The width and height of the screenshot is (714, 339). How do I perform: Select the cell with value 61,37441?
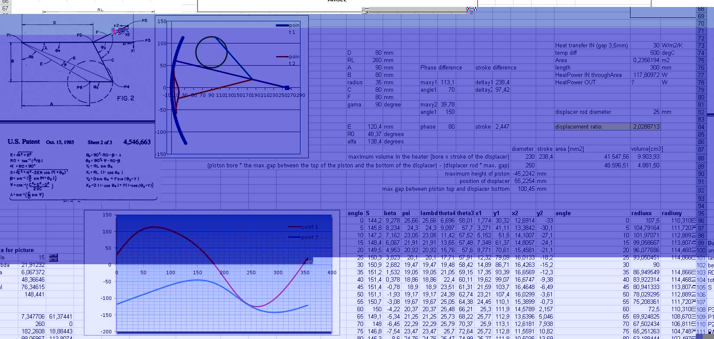coord(60,317)
